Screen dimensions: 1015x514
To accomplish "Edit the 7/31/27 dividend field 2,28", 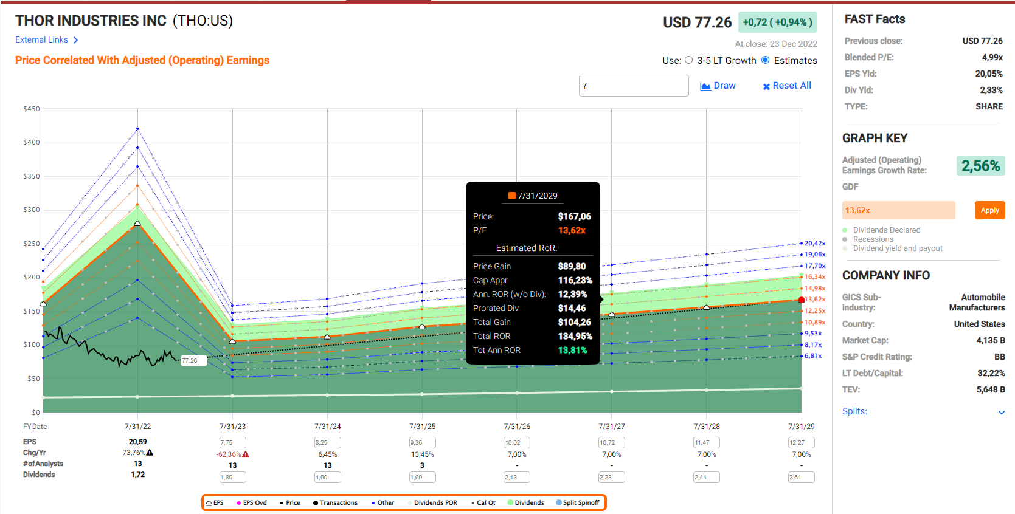I will click(612, 478).
